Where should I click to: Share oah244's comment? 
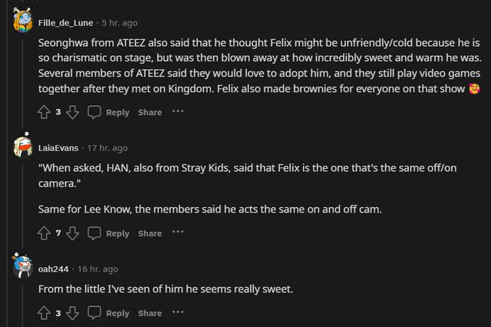150,313
